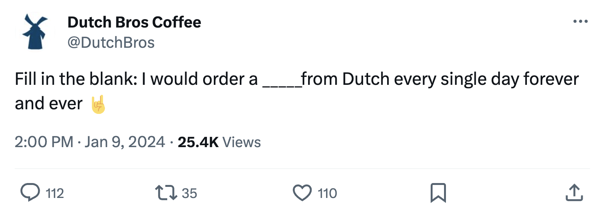Click the 2:00 PM timestamp
The width and height of the screenshot is (604, 214).
[x=44, y=142]
